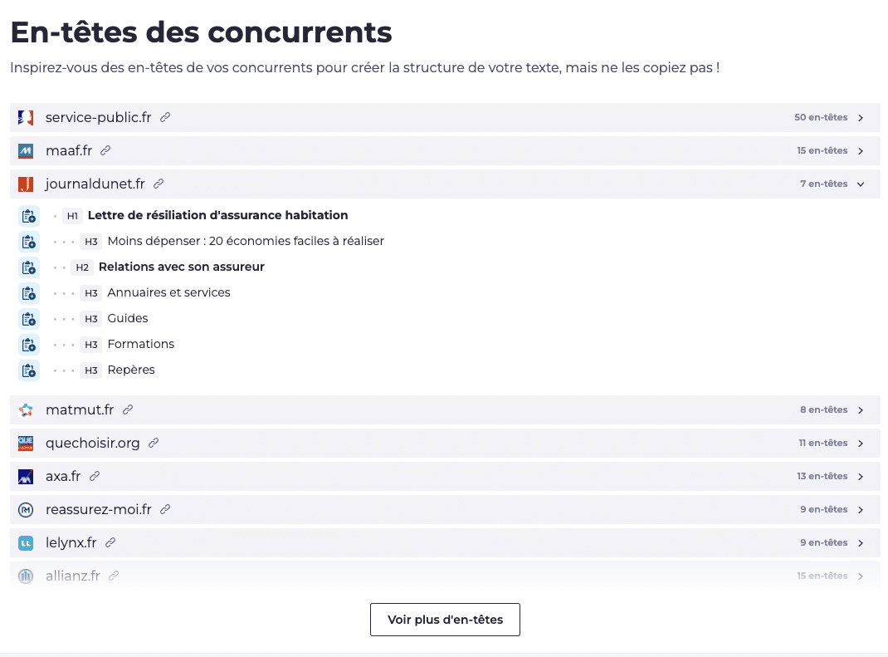This screenshot has height=657, width=888.
Task: Click copy icon beside 'Lettre de résiliation' H1 heading
Action: click(29, 216)
